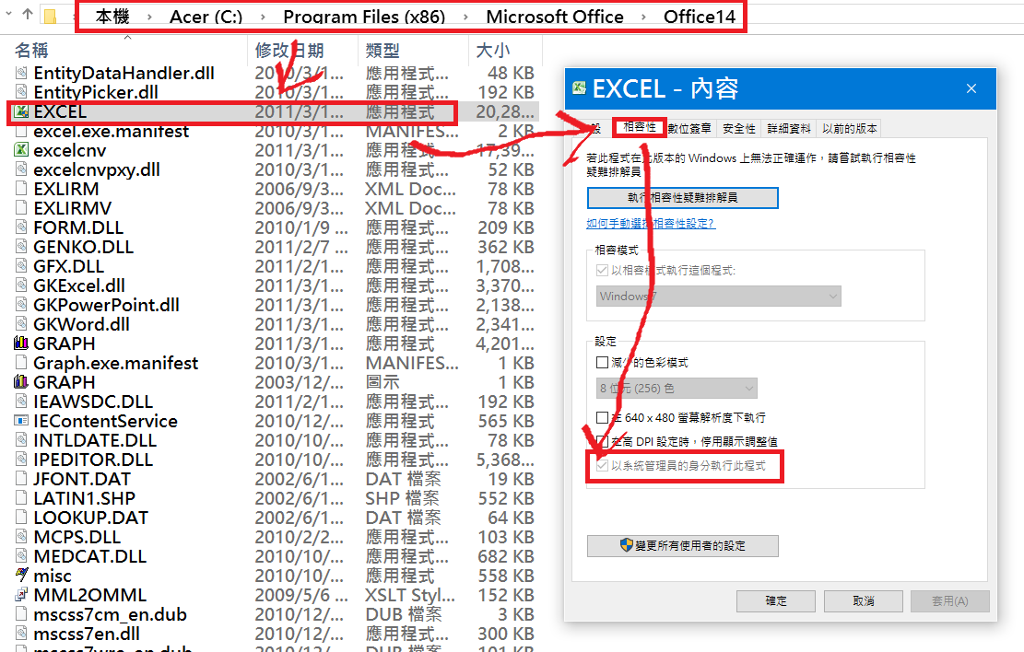The image size is (1024, 652).
Task: Click the GKWord.dll file icon
Action: (x=21, y=324)
